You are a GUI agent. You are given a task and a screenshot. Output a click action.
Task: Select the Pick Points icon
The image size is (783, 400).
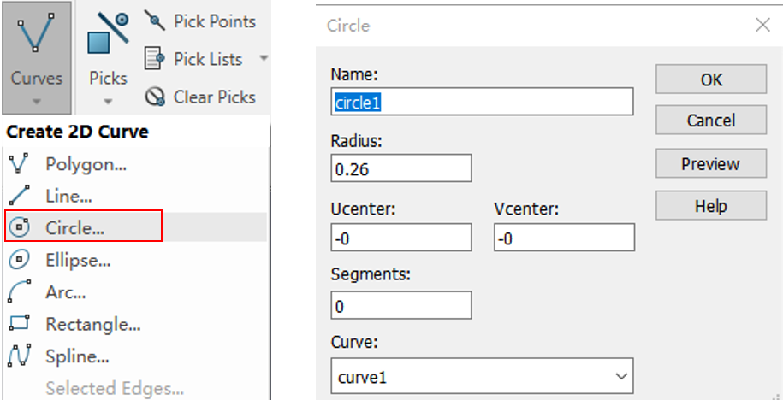click(154, 21)
